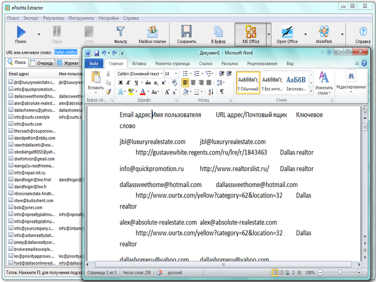Decrease indent in Word paragraph group
Image resolution: width=376 pixels, height=282 pixels.
coord(221,73)
